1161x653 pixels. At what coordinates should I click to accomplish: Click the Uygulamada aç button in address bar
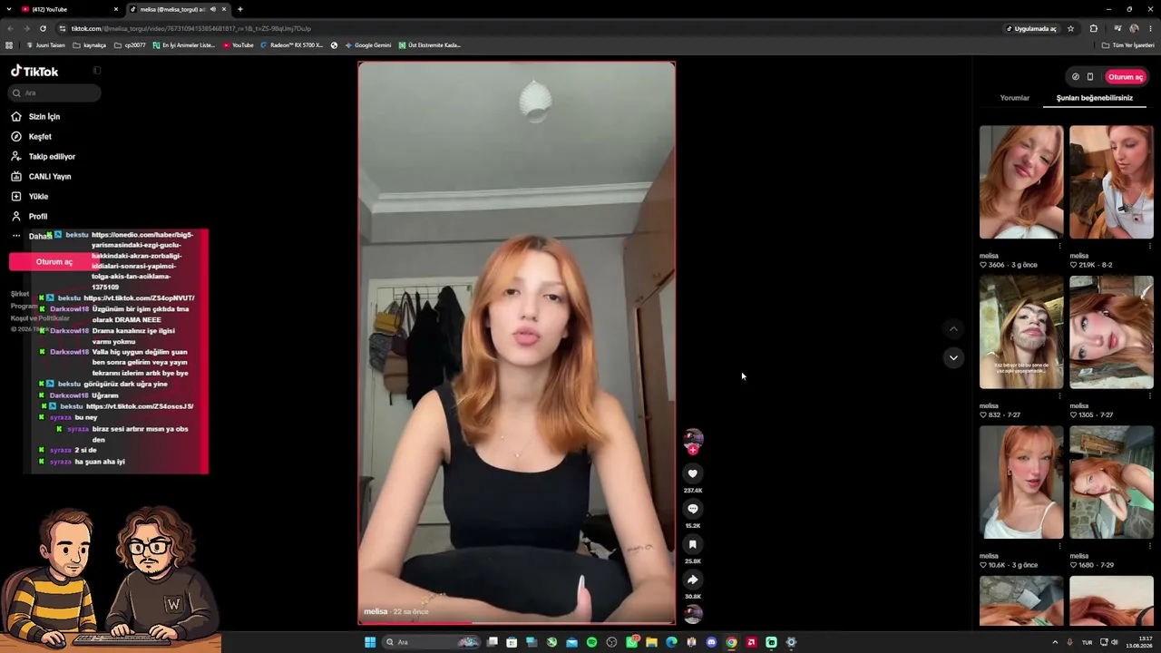(x=1031, y=28)
